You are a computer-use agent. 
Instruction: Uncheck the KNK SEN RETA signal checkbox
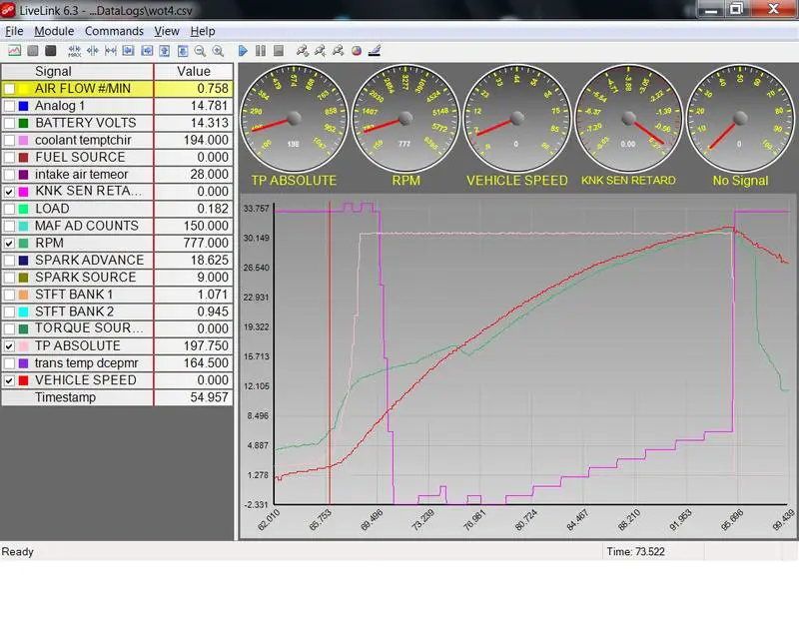(x=9, y=192)
